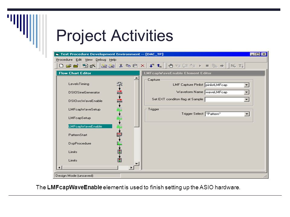Click the T down-arrow toolbar icon
This screenshot has height=217, width=290.
[x=241, y=66]
